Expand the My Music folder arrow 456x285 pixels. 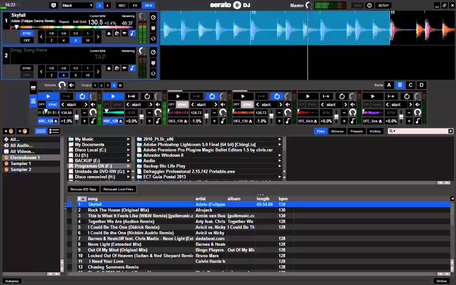(x=128, y=139)
